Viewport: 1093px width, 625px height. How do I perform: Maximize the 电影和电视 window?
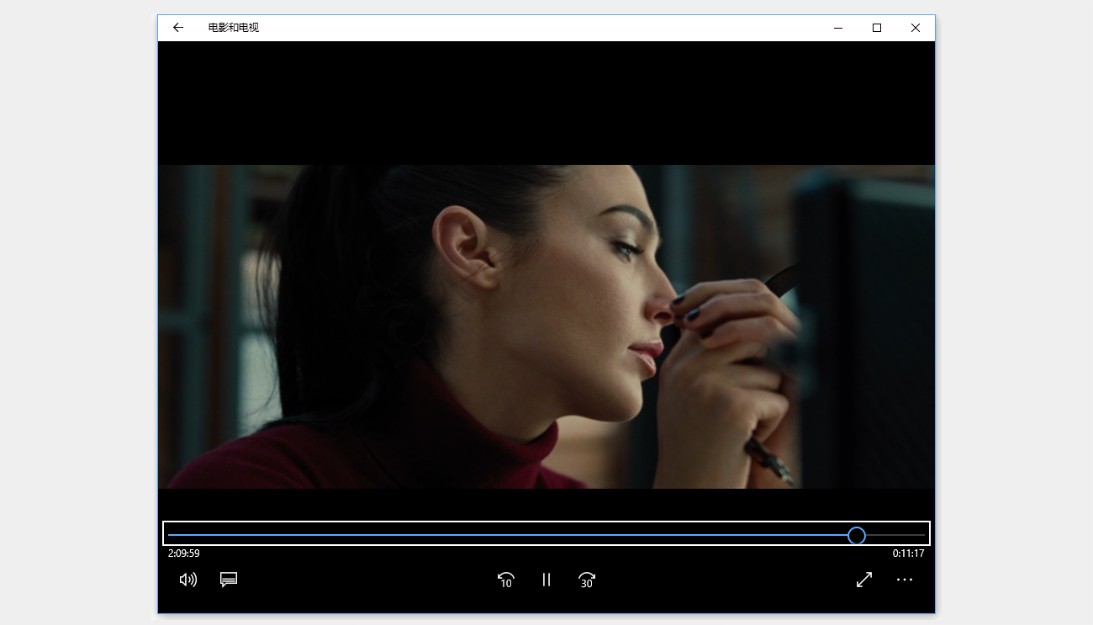[877, 28]
